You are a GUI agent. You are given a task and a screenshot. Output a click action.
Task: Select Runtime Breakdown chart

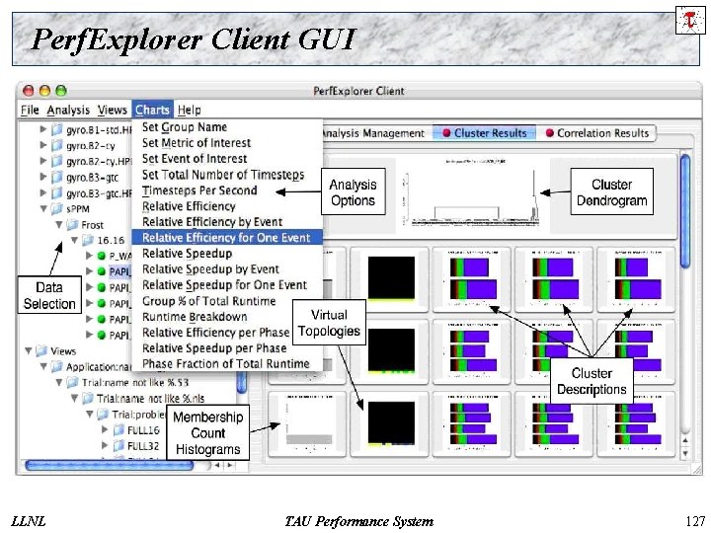coord(227,317)
